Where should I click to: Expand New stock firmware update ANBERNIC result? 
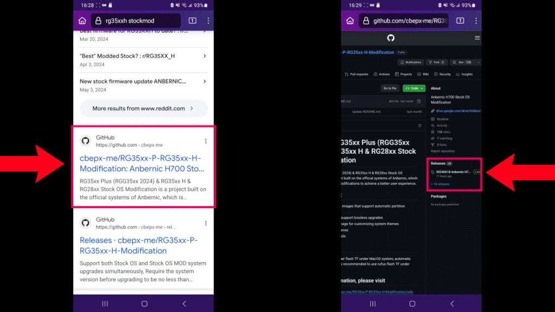tap(204, 82)
